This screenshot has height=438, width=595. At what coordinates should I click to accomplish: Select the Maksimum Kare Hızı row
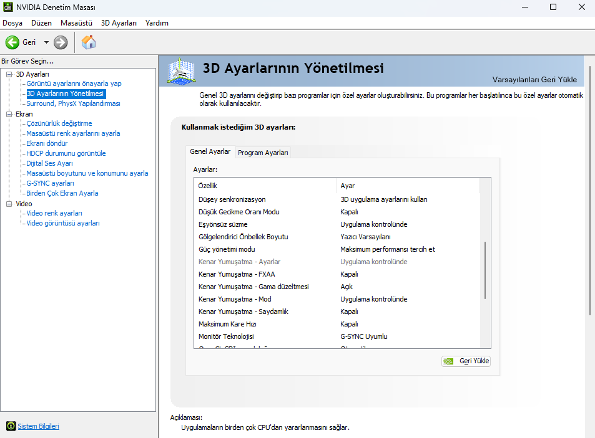pyautogui.click(x=337, y=324)
